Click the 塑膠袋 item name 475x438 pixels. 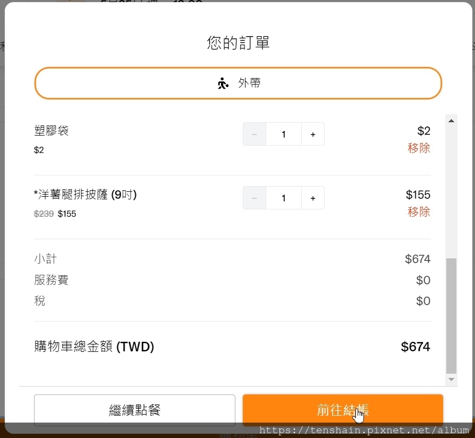pyautogui.click(x=52, y=131)
